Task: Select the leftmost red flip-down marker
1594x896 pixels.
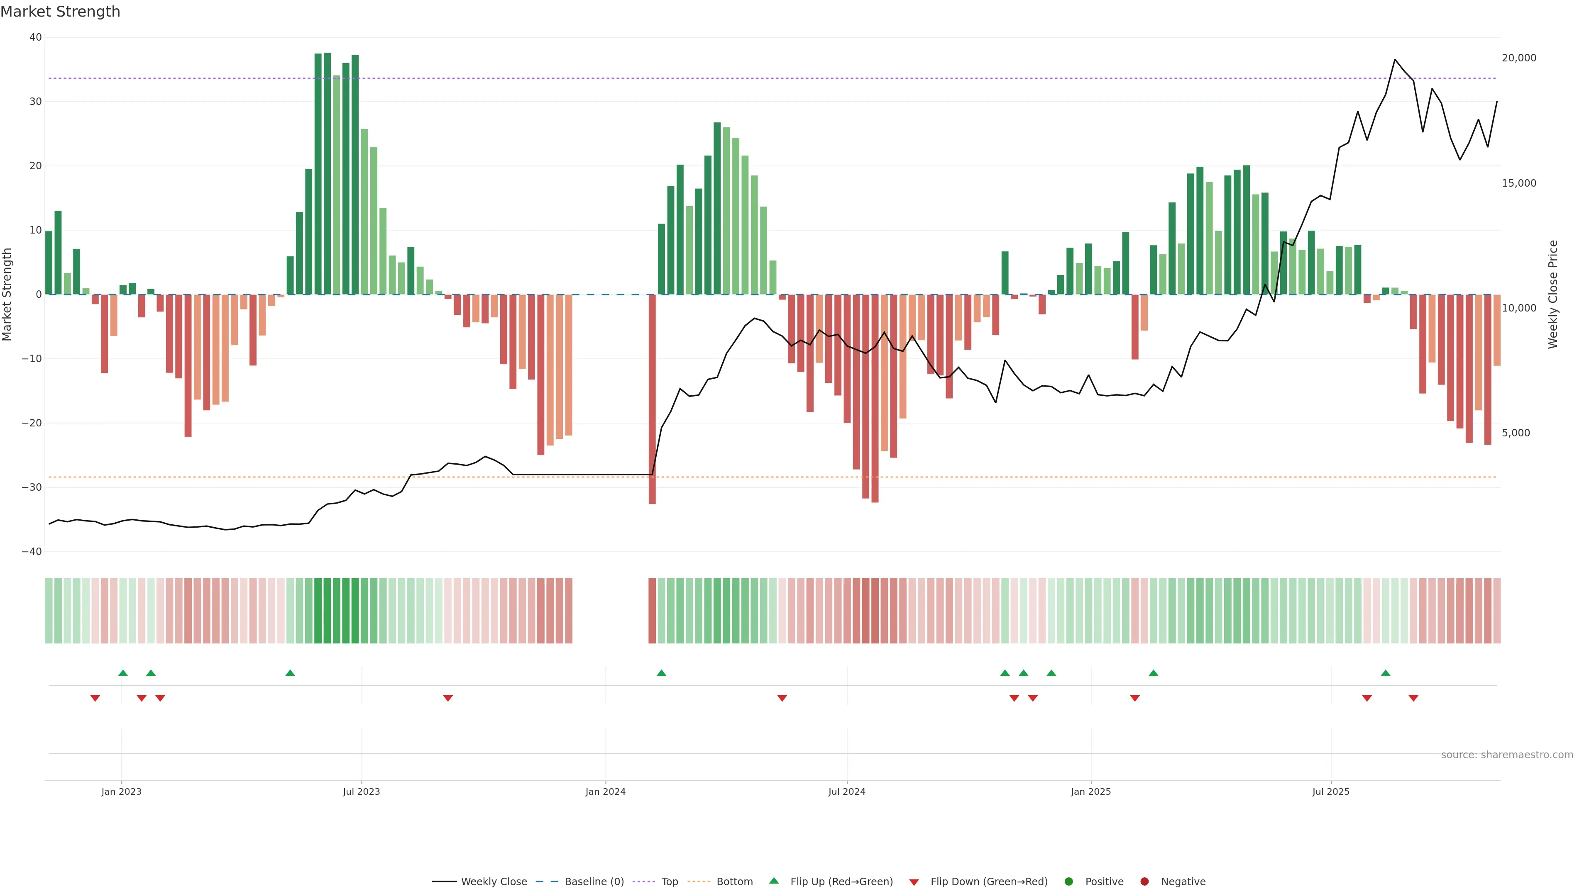Action: point(95,698)
